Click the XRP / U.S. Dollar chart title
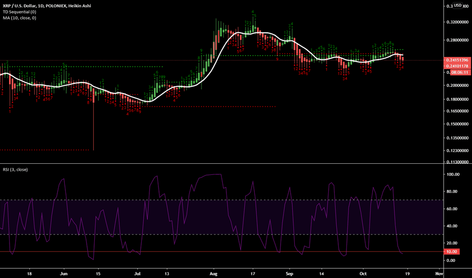This screenshot has height=278, width=472. pyautogui.click(x=47, y=6)
